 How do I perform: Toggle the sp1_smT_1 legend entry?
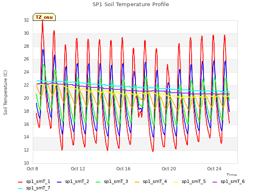coord(34,181)
